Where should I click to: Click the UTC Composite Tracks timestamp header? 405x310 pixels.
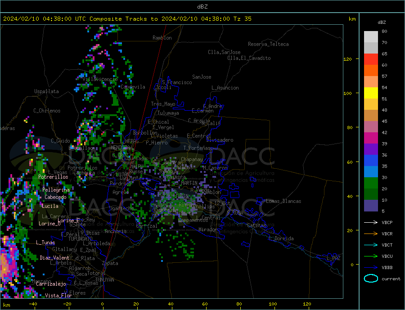point(127,19)
